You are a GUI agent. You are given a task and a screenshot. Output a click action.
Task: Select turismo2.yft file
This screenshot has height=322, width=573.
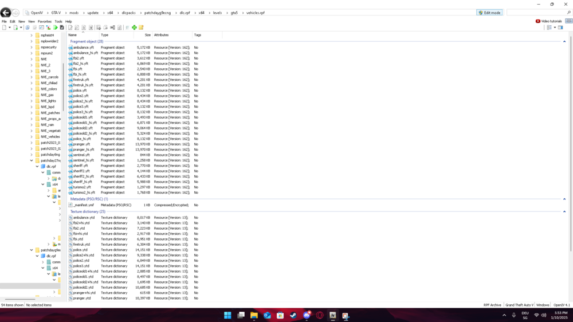[82, 187]
